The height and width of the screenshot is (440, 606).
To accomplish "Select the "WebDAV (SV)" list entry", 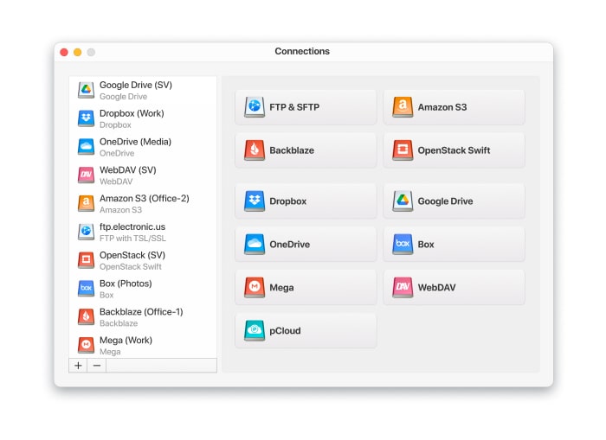I will pyautogui.click(x=143, y=175).
